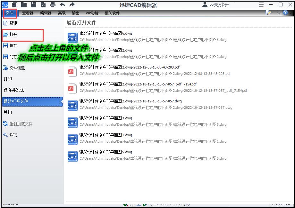Click the Undo arrow icon

coord(63,4)
